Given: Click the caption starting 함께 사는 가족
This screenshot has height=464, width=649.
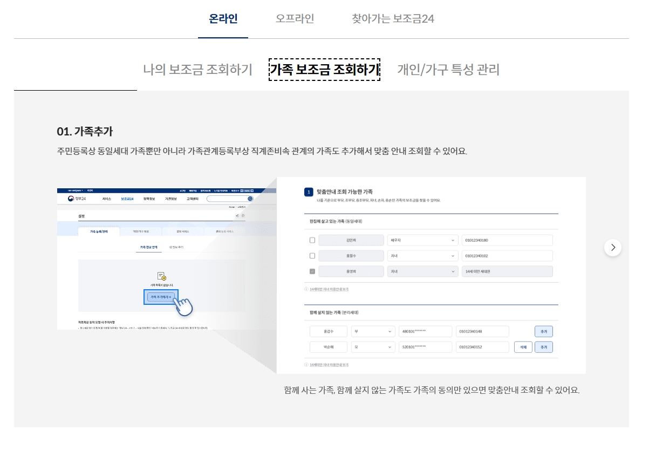Looking at the screenshot, I should pyautogui.click(x=432, y=390).
